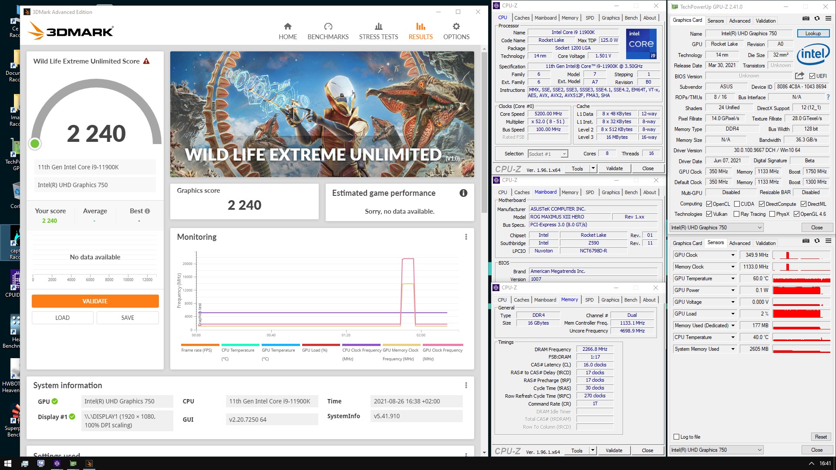836x470 pixels.
Task: Expand the GPU Power sensor dropdown
Action: 733,290
